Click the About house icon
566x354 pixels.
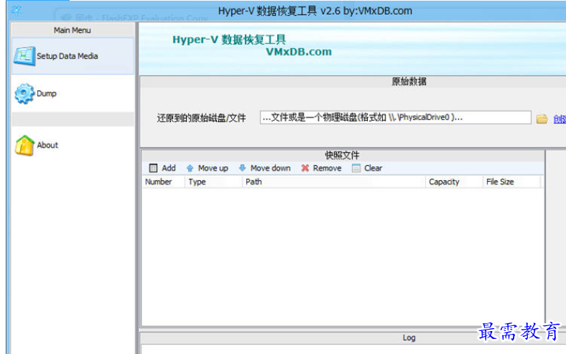(x=24, y=146)
